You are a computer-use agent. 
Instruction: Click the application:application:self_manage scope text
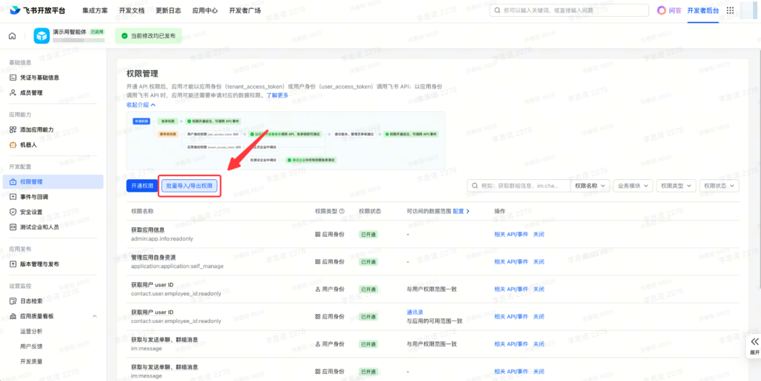click(x=177, y=266)
